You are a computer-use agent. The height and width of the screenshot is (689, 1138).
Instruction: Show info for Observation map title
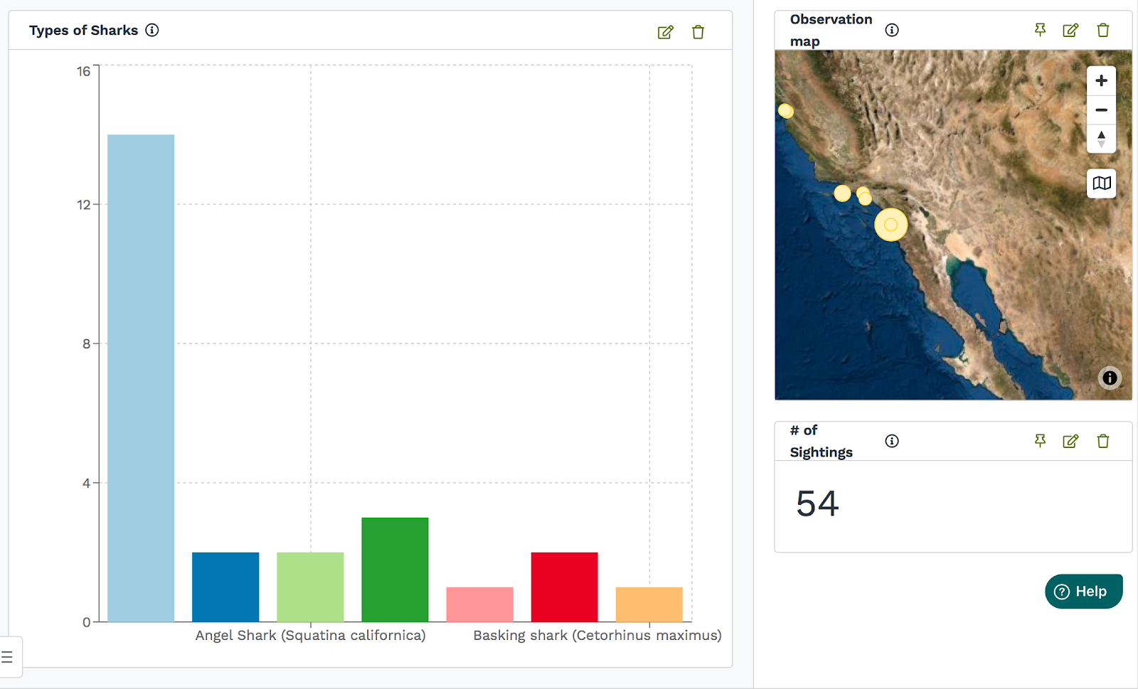coord(892,30)
